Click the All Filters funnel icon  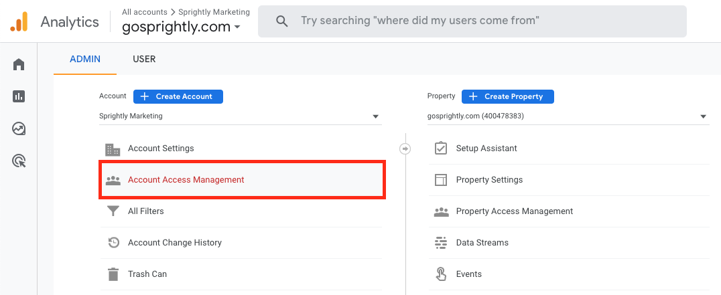[x=113, y=211]
